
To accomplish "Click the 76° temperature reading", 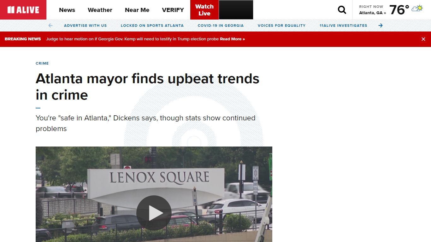I will pos(399,10).
